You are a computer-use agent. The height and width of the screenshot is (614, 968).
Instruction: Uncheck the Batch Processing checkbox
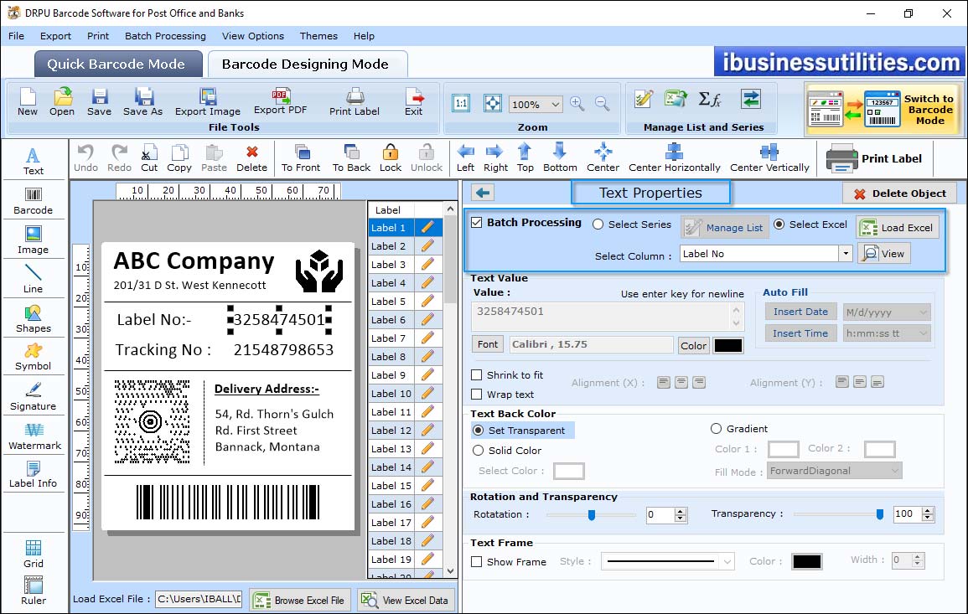tap(477, 223)
